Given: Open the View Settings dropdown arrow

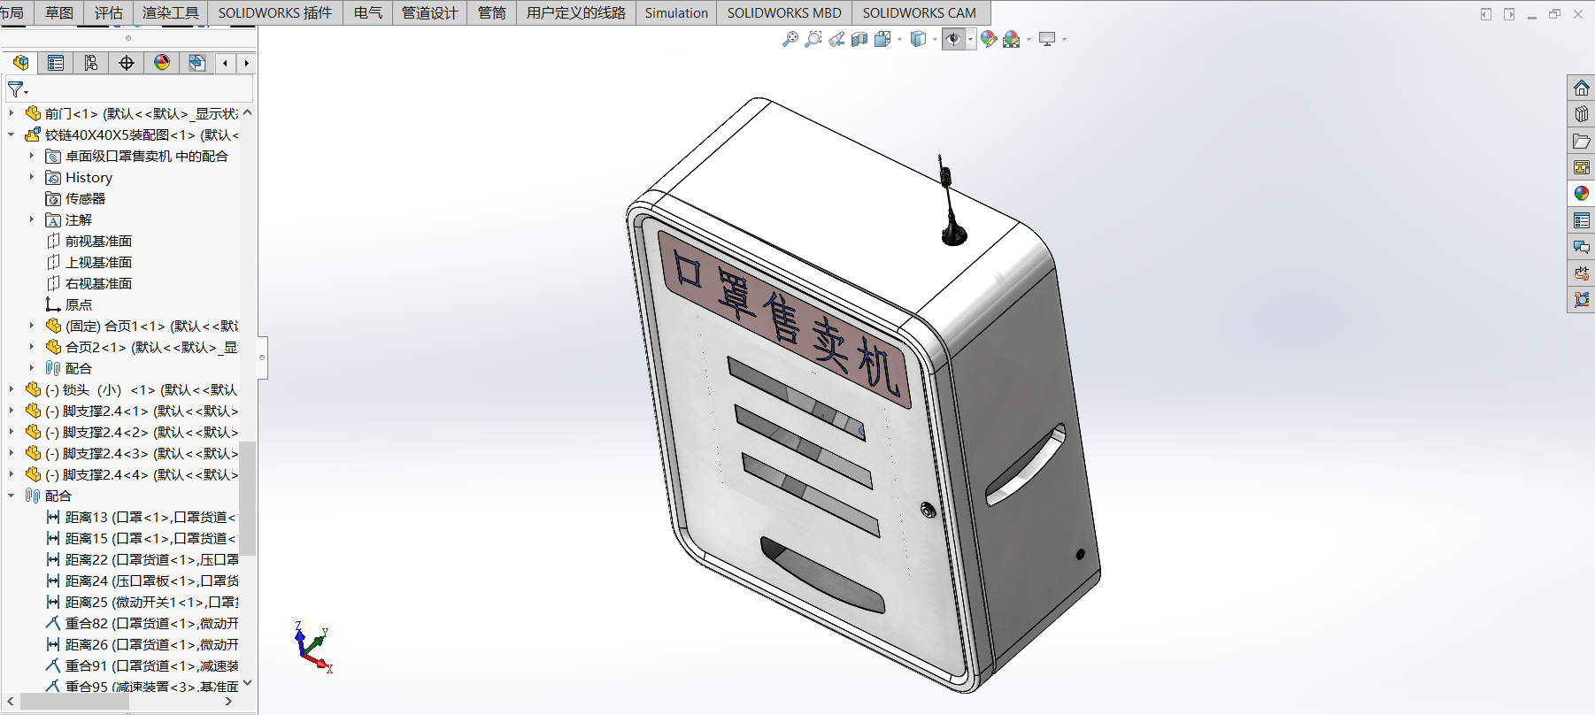Looking at the screenshot, I should tap(1064, 39).
